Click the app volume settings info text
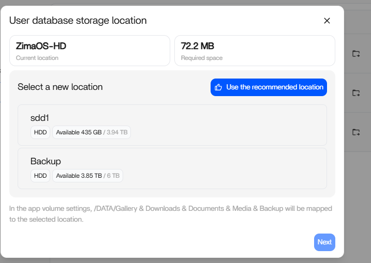 [171, 214]
